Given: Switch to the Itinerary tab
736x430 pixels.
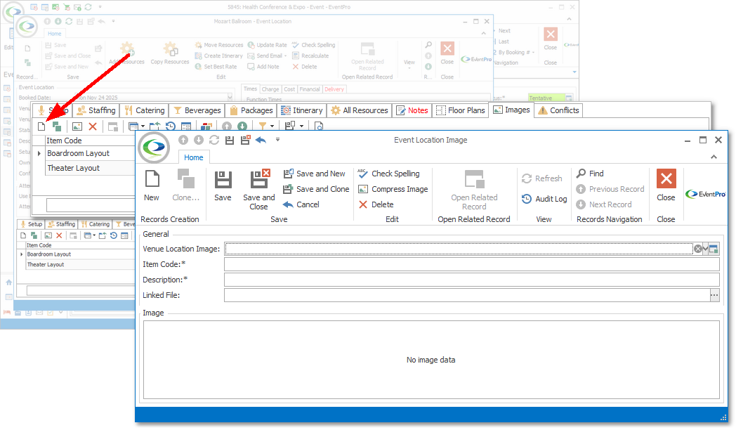Looking at the screenshot, I should 302,110.
